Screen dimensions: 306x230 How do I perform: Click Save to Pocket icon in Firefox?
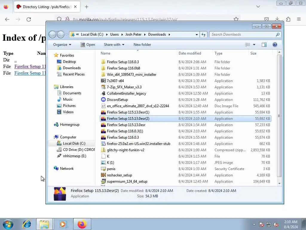coord(266,19)
